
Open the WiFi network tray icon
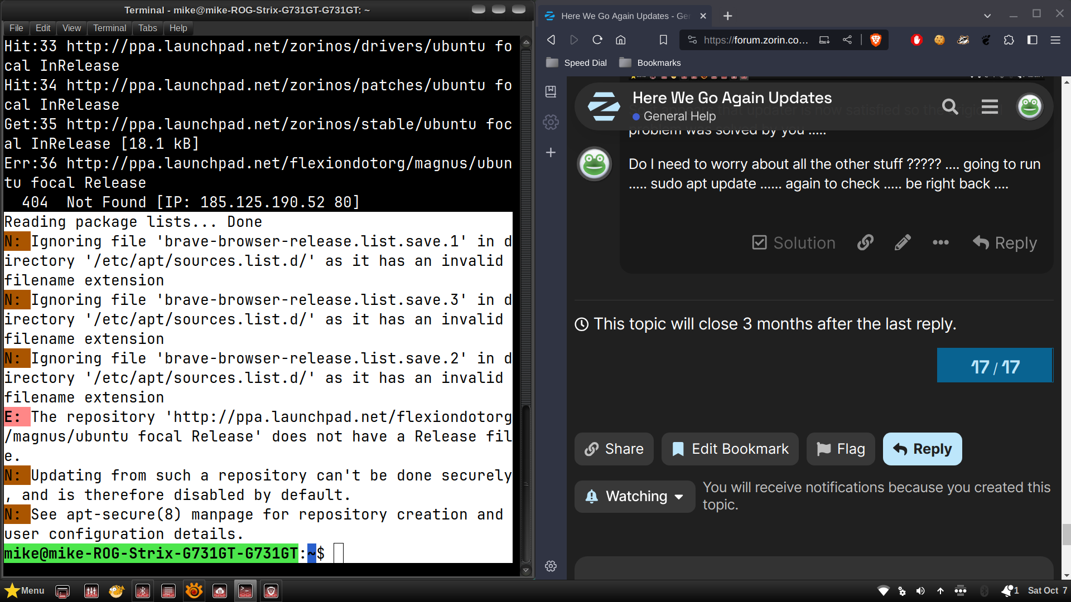point(883,591)
